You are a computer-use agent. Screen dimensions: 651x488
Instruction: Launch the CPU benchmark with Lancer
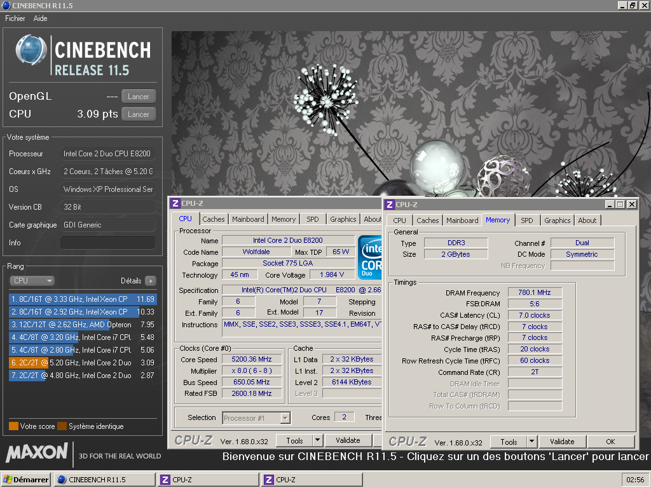click(x=139, y=114)
